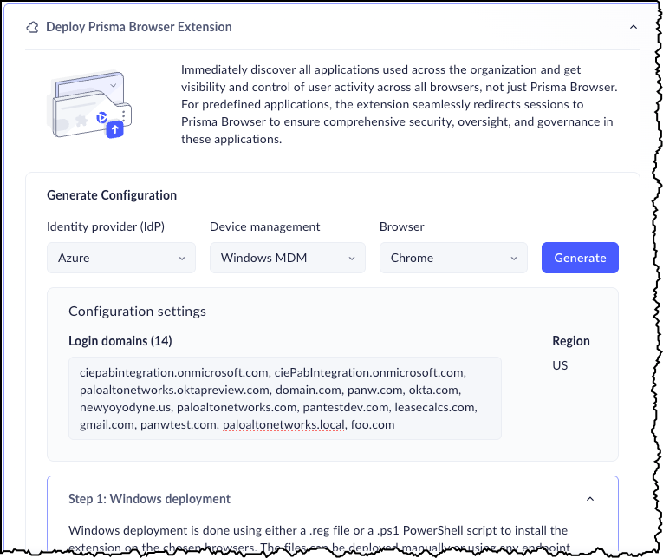Click the Region US value

coord(560,365)
